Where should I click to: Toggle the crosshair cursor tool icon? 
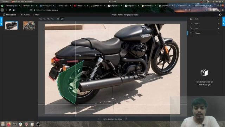point(62,19)
